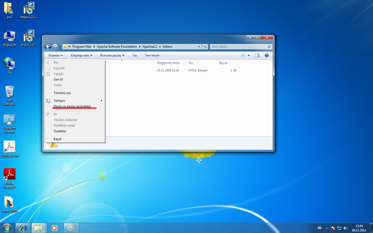Click the Ara: htdocs search field
Screen dimensions: 373x233
coord(238,47)
